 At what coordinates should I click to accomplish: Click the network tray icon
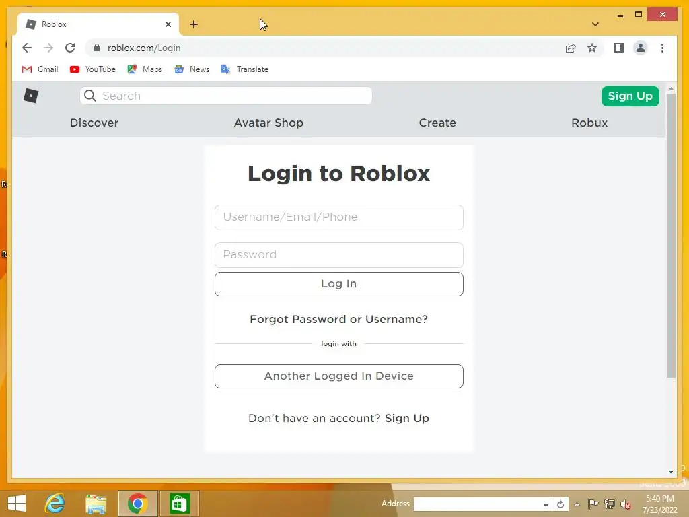click(610, 504)
